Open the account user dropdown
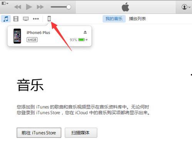 click(186, 7)
